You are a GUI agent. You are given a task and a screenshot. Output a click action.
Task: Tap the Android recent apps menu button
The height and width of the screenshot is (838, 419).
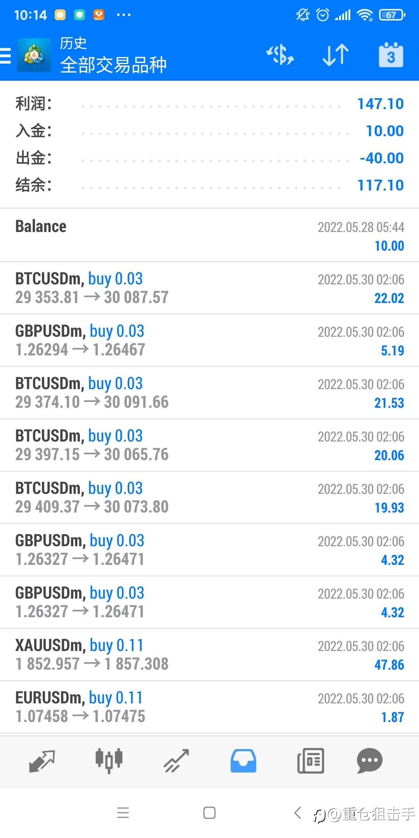coord(123,812)
